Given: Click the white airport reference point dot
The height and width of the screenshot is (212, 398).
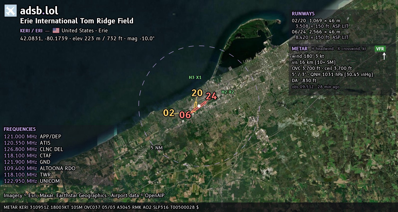Looking at the screenshot, I should click(199, 106).
